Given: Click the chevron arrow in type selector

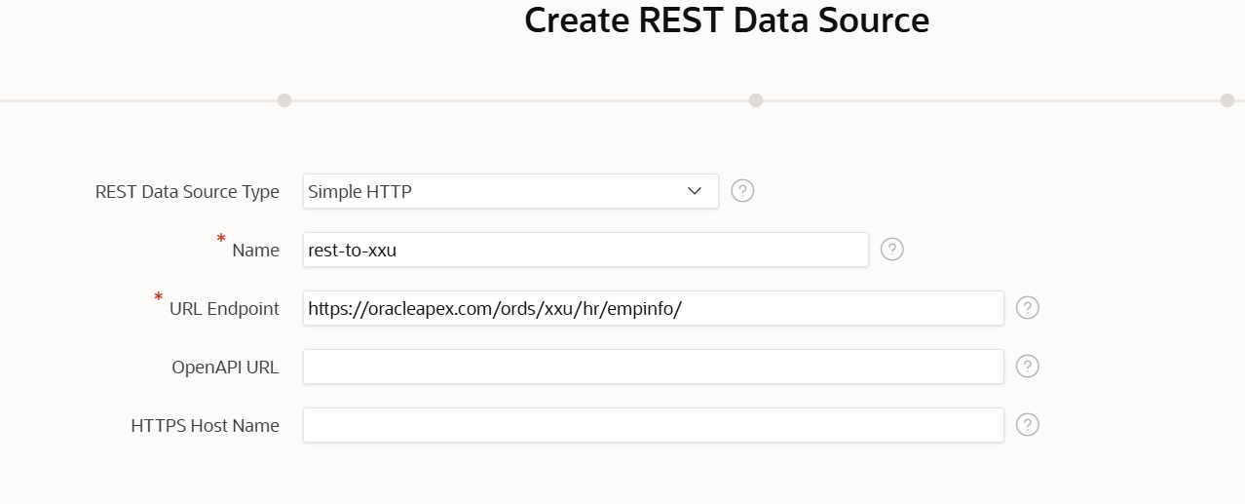Looking at the screenshot, I should (x=695, y=191).
